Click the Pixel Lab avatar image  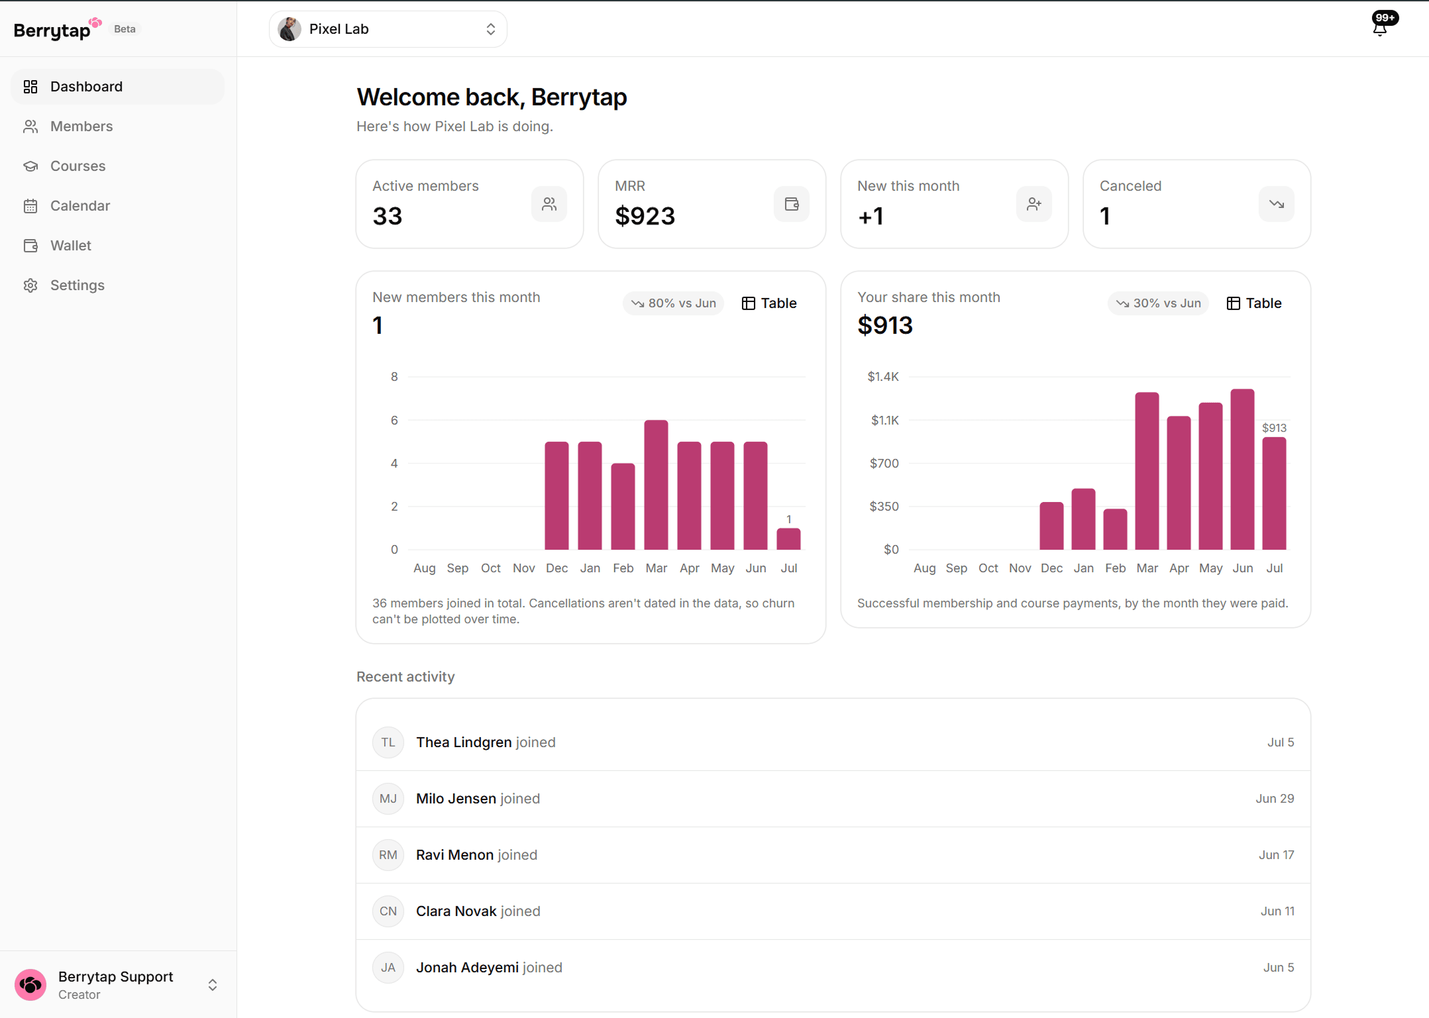[290, 29]
